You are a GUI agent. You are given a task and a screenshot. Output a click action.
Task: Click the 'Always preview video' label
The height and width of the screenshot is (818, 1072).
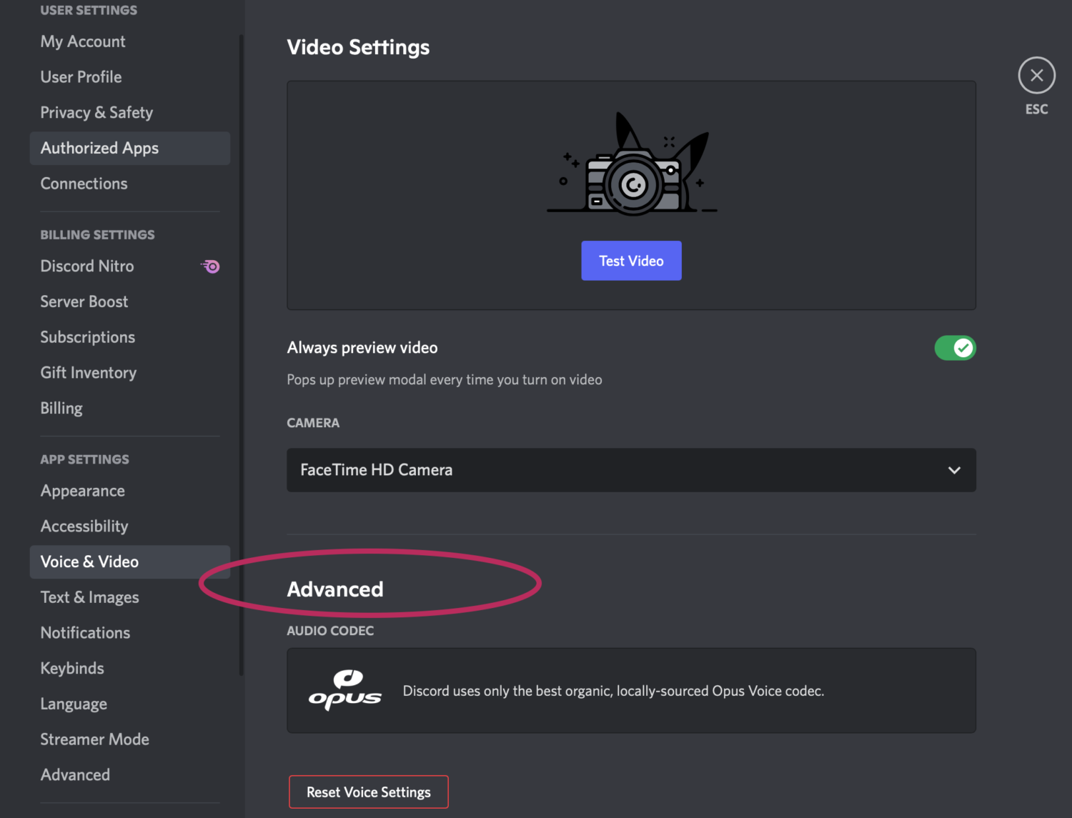coord(362,348)
